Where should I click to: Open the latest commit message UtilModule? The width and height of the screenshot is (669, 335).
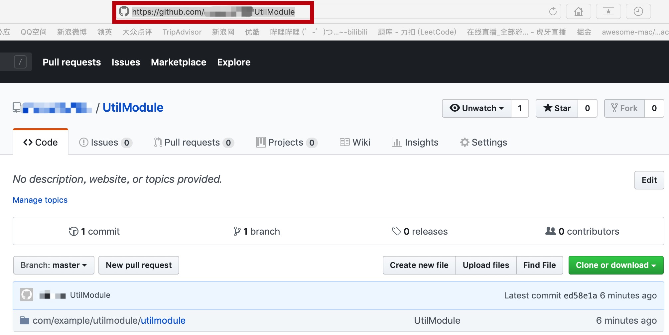click(x=90, y=295)
